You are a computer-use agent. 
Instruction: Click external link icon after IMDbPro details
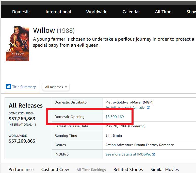[153, 154]
